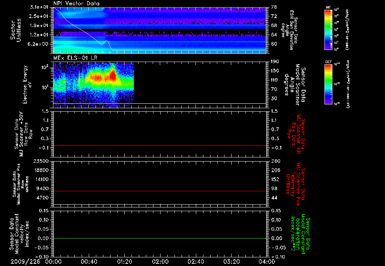The width and height of the screenshot is (385, 266).
Task: Click the '1.9e+01' sector tick label
Action: [x=39, y=26]
